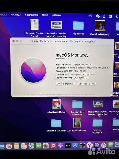Click the macOS Monterey title text

coord(72,55)
